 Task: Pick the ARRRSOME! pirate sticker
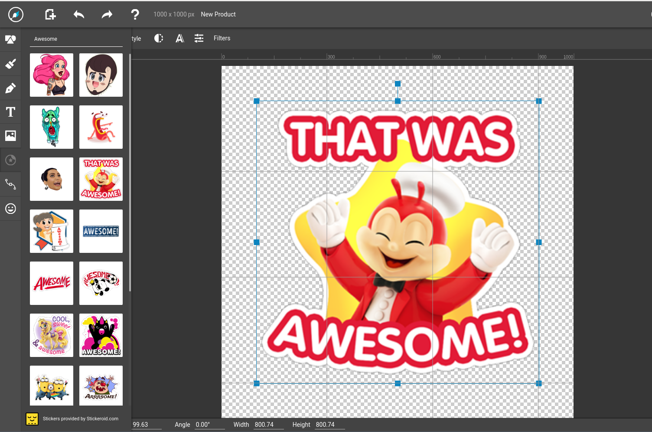click(101, 386)
